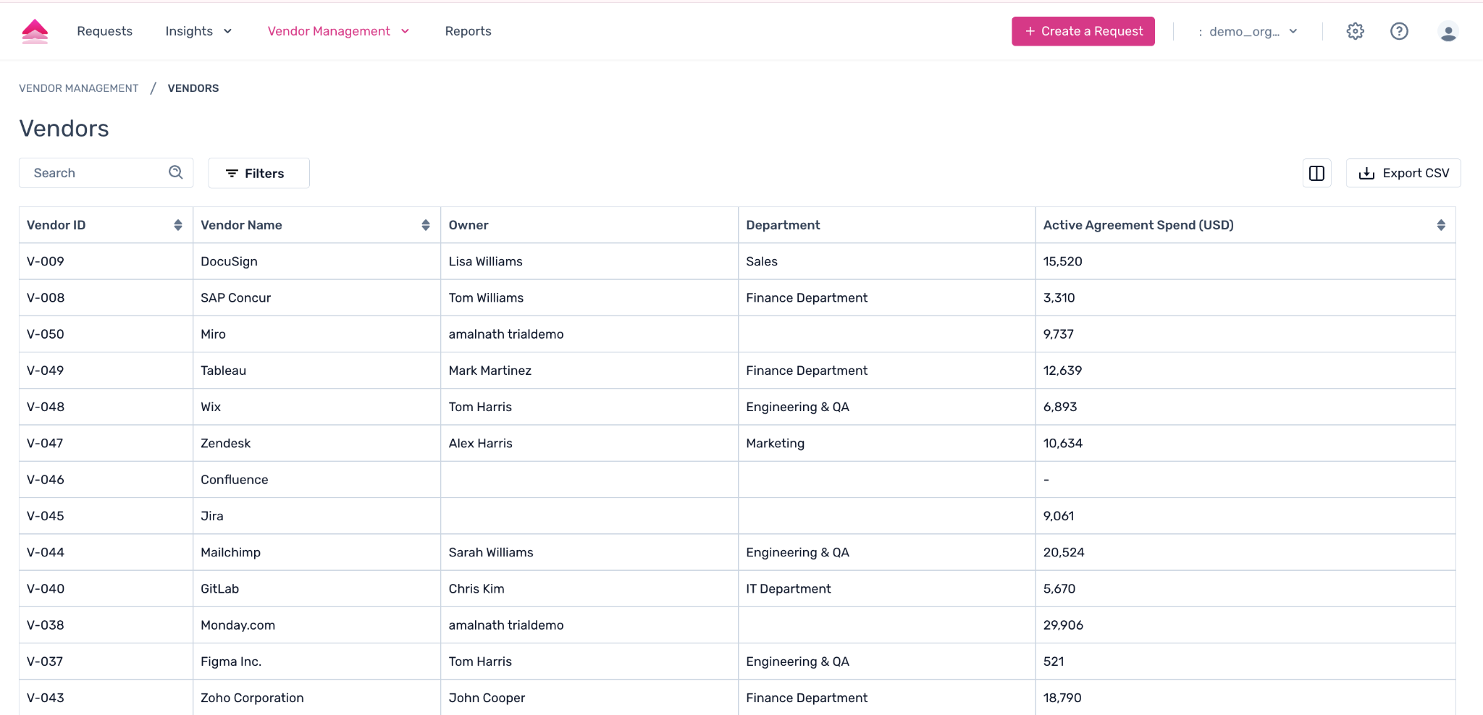Open the demo_org organization switcher
Image resolution: width=1483 pixels, height=715 pixels.
(1248, 31)
